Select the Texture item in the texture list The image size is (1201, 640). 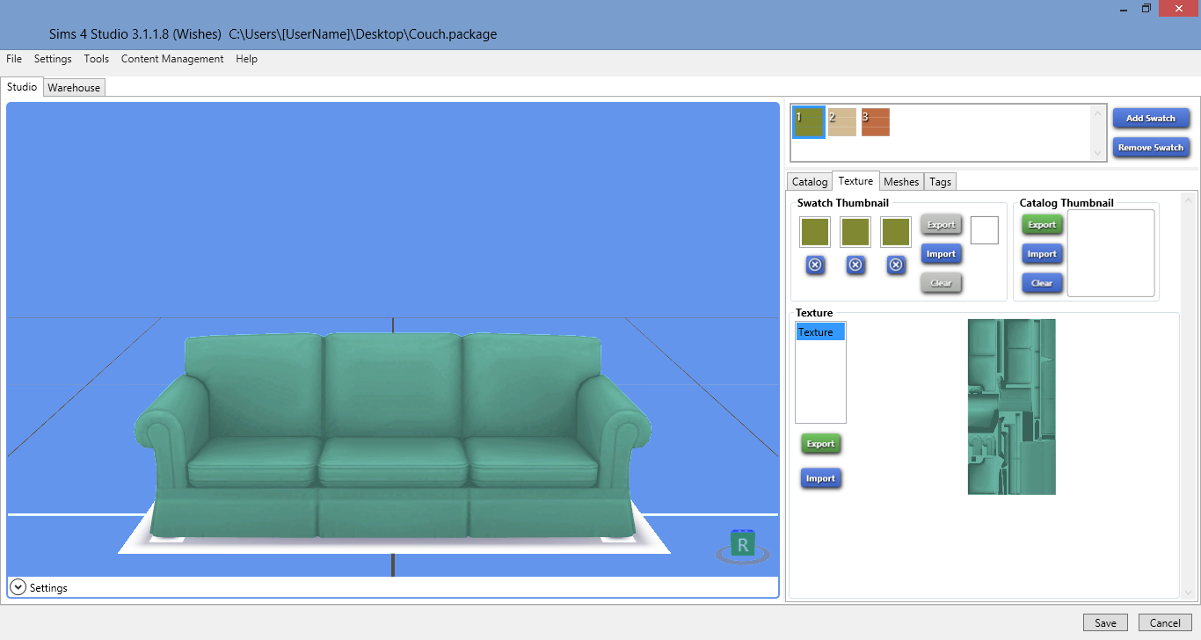pyautogui.click(x=820, y=331)
